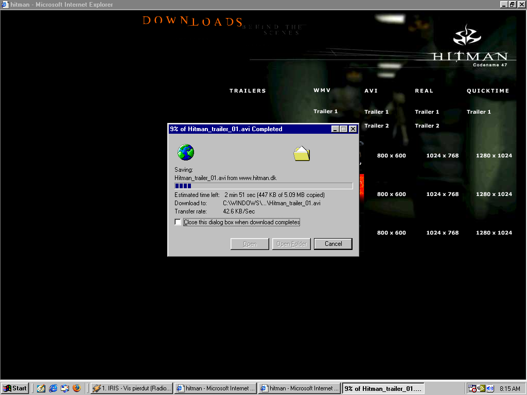Click the globe icon in download dialog
Image resolution: width=527 pixels, height=395 pixels.
[x=185, y=152]
